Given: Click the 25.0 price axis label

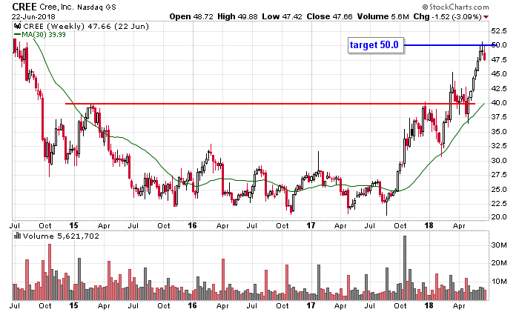Looking at the screenshot, I should coord(499,189).
